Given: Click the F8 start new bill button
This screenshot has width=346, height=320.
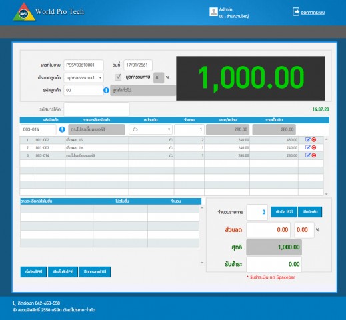Looking at the screenshot, I should (33, 272).
